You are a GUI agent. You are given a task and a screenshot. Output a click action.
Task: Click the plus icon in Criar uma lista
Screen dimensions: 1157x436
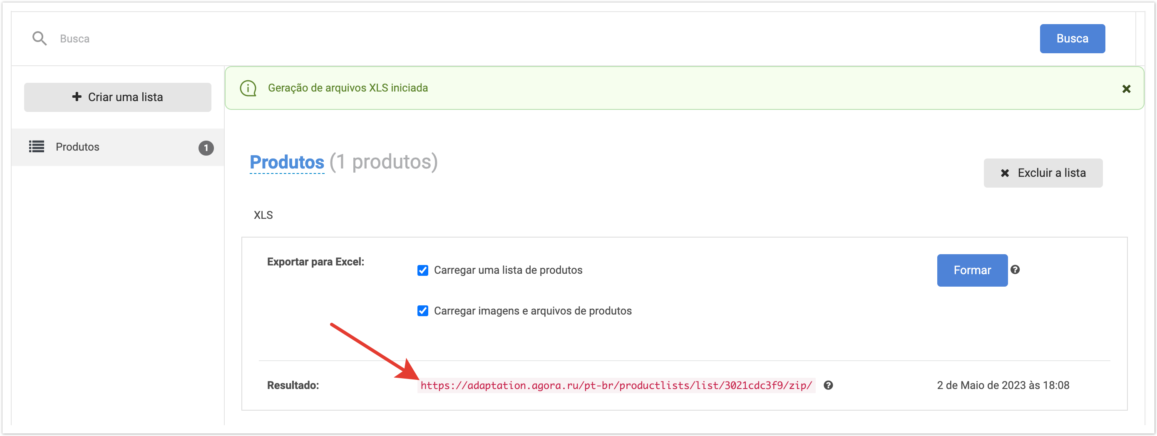click(77, 97)
